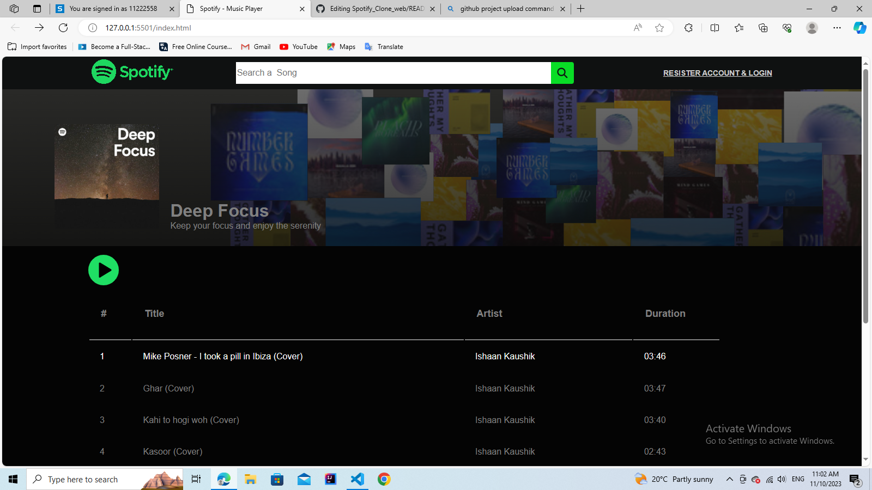Screen dimensions: 872x490
Task: Switch input language via the ENG indicator
Action: click(798, 479)
